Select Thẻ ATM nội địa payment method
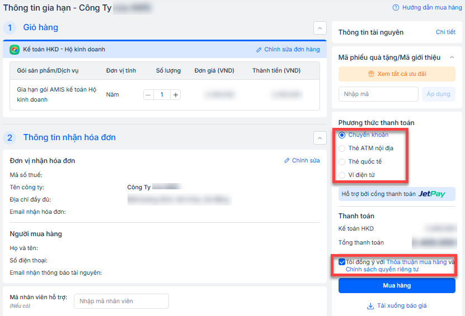The image size is (465, 316). [x=342, y=149]
